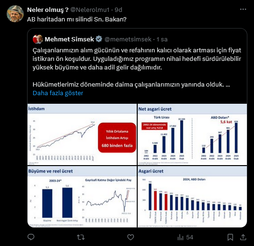The height and width of the screenshot is (246, 254).
Task: Open the quoted tweet body text
Action: click(x=137, y=68)
